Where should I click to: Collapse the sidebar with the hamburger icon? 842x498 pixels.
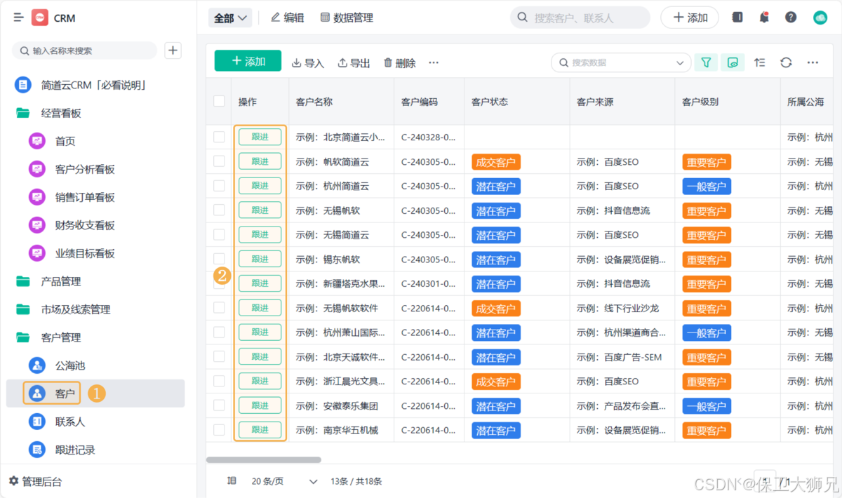click(18, 18)
